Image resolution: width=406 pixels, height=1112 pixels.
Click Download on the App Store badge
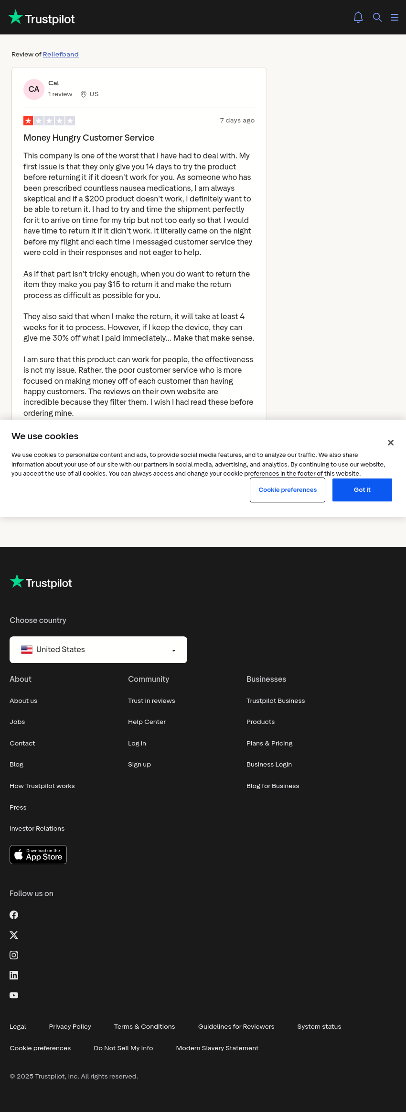38,855
